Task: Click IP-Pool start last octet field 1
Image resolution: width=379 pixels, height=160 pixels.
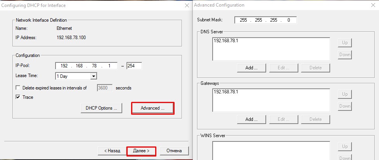Action: point(109,66)
